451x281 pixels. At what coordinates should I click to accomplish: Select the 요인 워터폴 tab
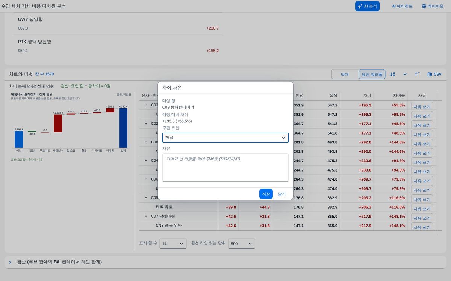[x=372, y=74]
